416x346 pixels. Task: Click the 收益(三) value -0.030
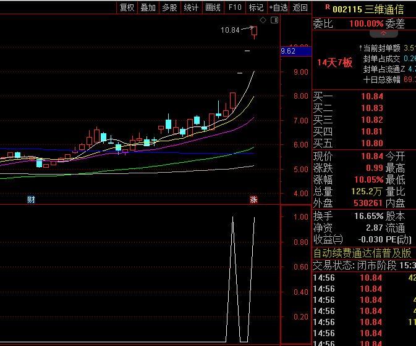click(x=371, y=239)
